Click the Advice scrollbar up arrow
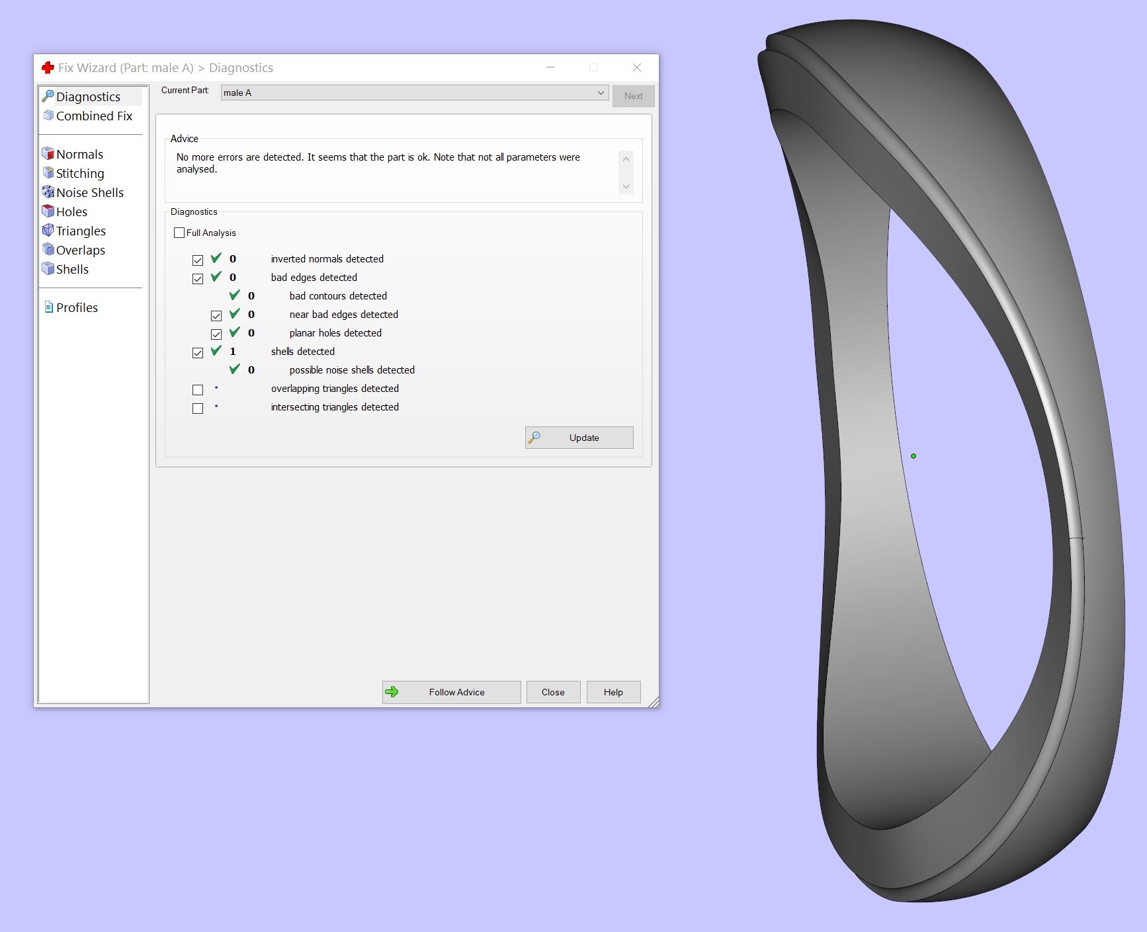1147x932 pixels. click(626, 159)
